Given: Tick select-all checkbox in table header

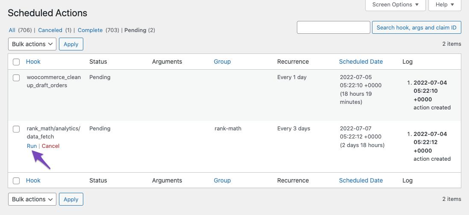Looking at the screenshot, I should click(x=16, y=62).
